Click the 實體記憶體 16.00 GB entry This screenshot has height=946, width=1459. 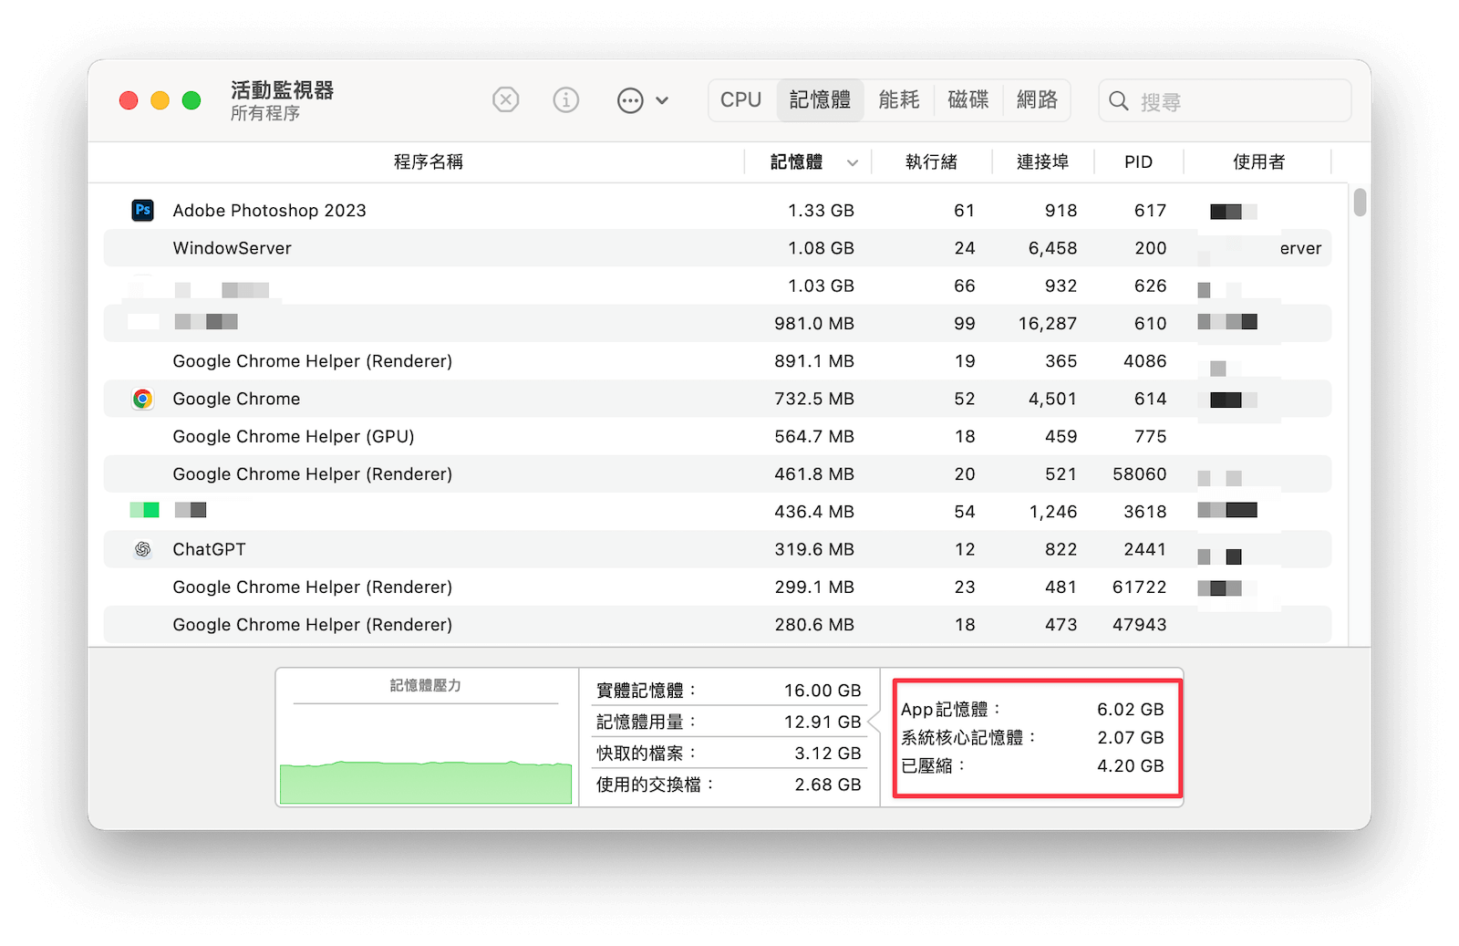729,691
